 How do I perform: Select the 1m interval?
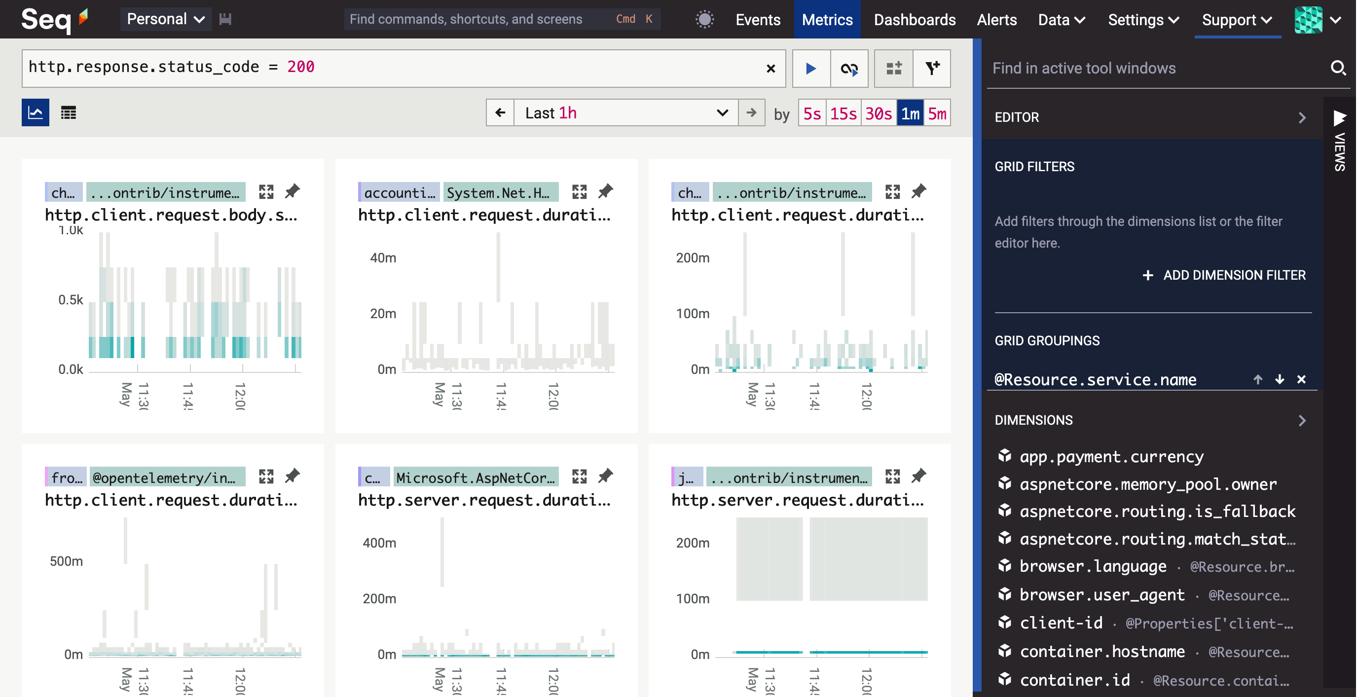tap(910, 113)
